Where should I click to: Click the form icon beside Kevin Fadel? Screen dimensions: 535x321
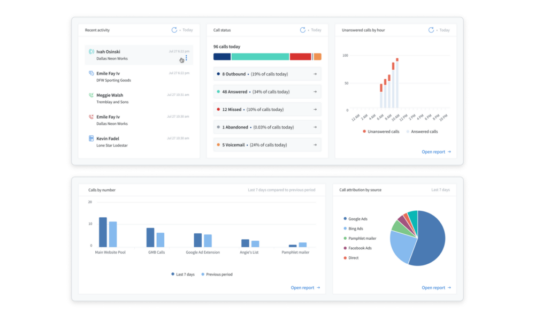tap(91, 139)
